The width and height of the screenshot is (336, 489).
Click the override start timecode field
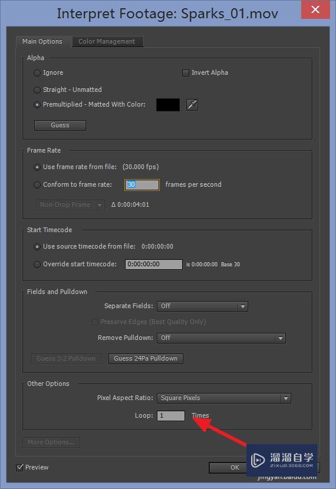click(153, 265)
